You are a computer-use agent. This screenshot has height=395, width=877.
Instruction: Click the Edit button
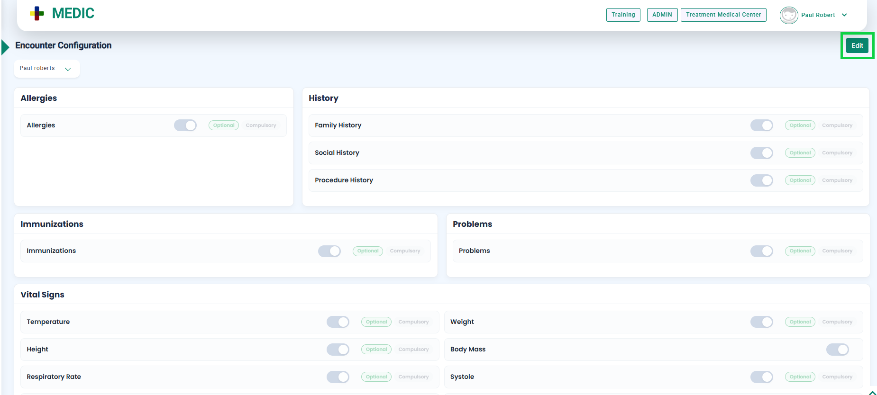pos(857,46)
